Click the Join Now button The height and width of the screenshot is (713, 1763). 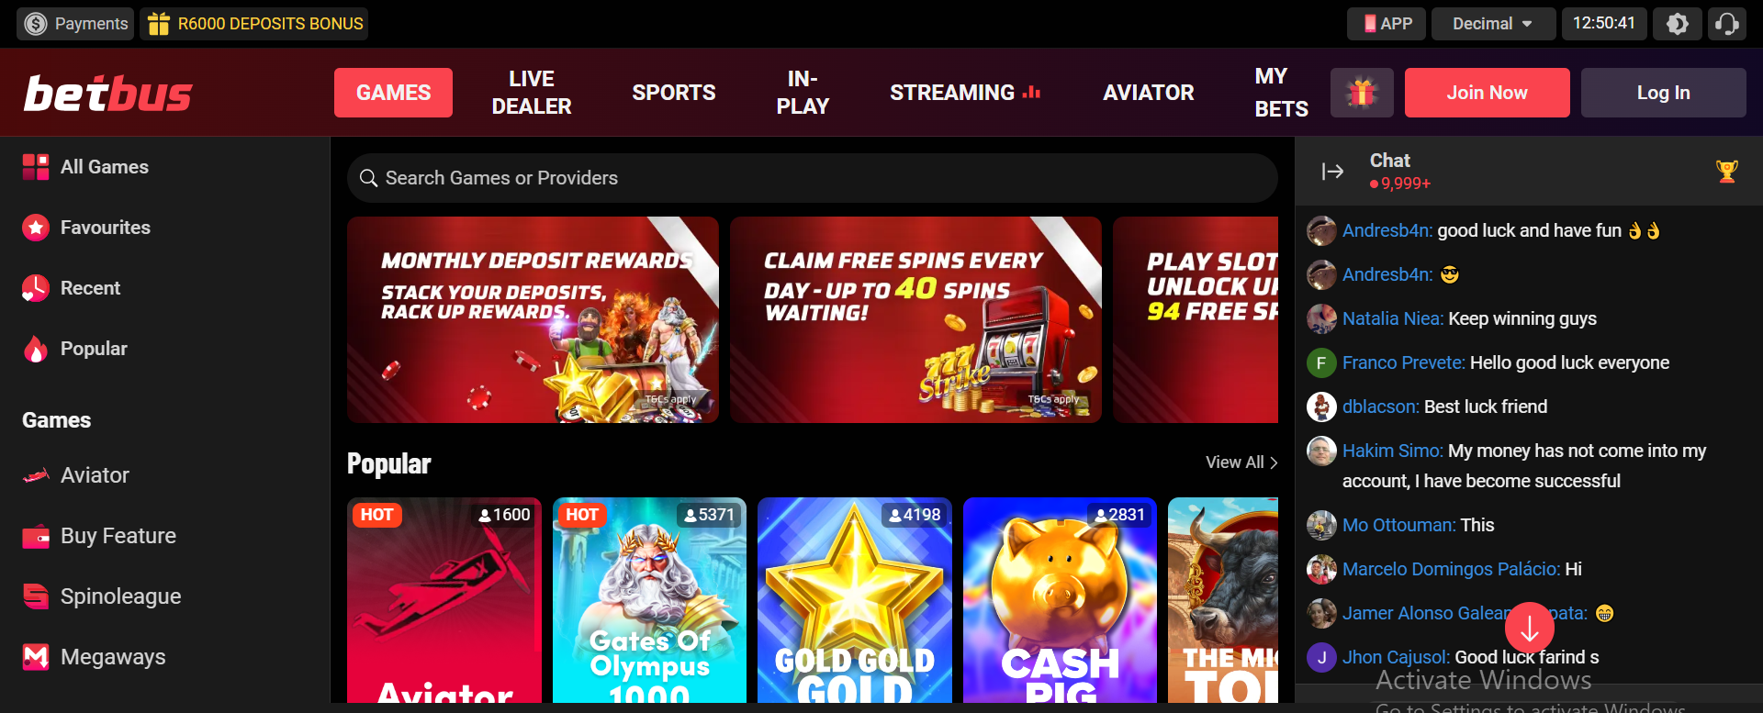click(1487, 93)
